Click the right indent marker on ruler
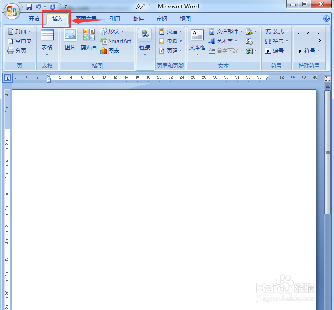 pyautogui.click(x=269, y=78)
